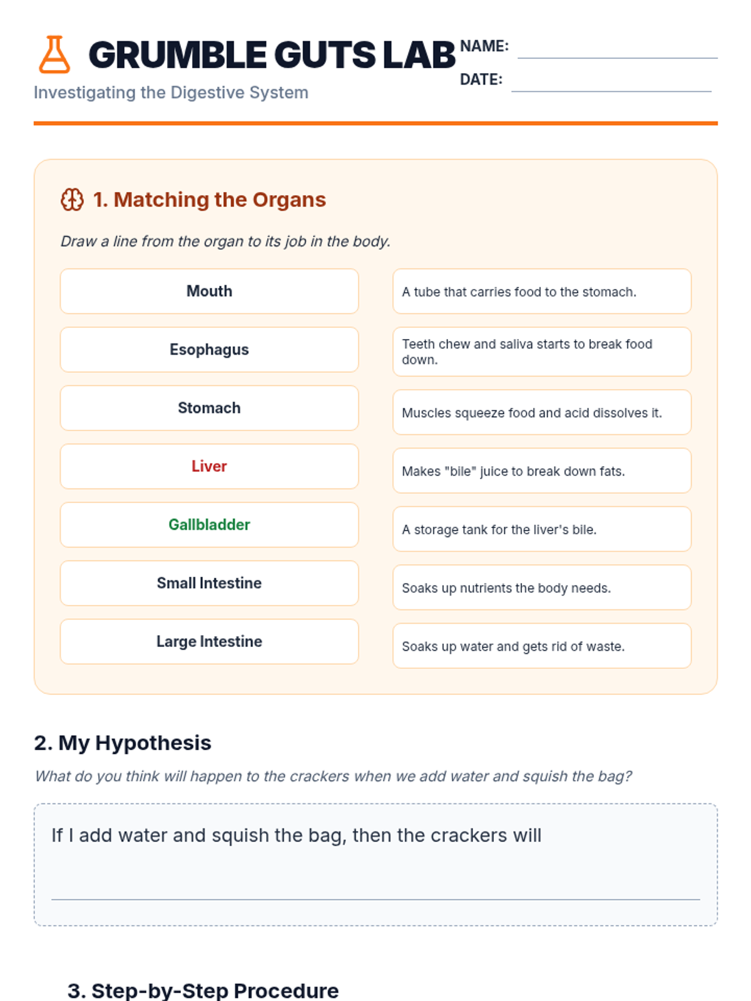The height and width of the screenshot is (1001, 751).
Task: Select the Esophagus organ box
Action: (x=209, y=350)
